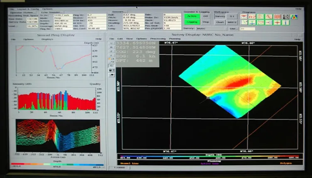Click the orange +1 tool in Survey Display
Screen dimensions: 312x178
[111, 59]
